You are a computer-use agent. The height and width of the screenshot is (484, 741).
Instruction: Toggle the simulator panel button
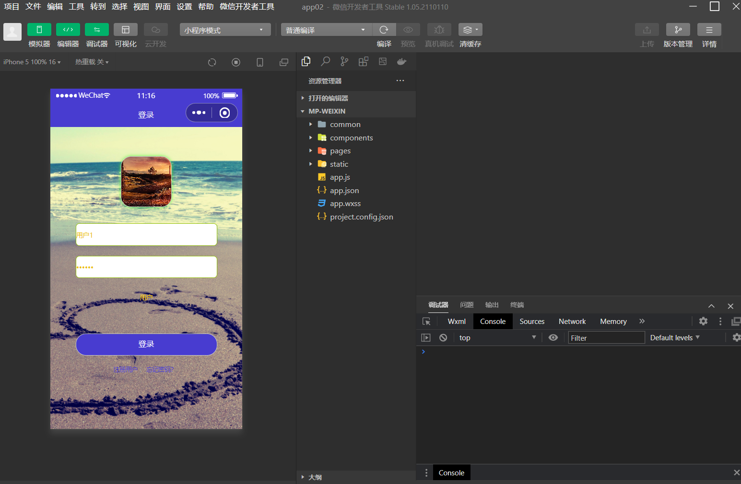coord(39,30)
